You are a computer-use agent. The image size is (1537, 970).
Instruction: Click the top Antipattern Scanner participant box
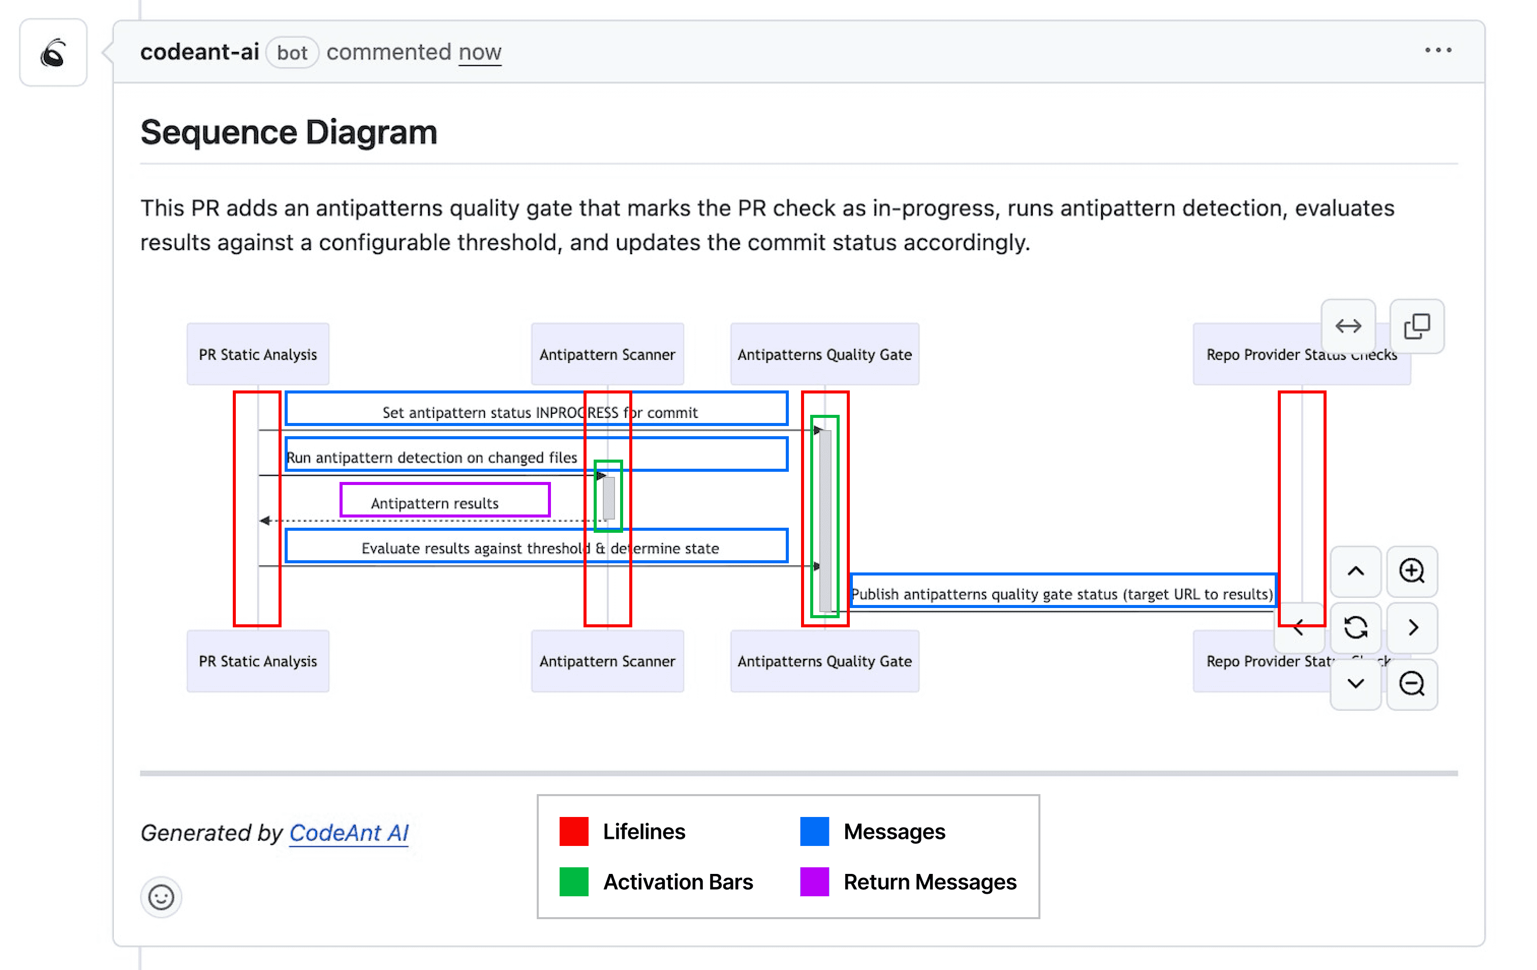(607, 354)
